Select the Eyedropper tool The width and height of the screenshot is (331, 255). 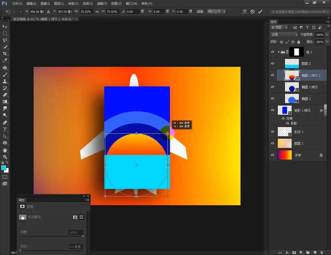click(5, 61)
